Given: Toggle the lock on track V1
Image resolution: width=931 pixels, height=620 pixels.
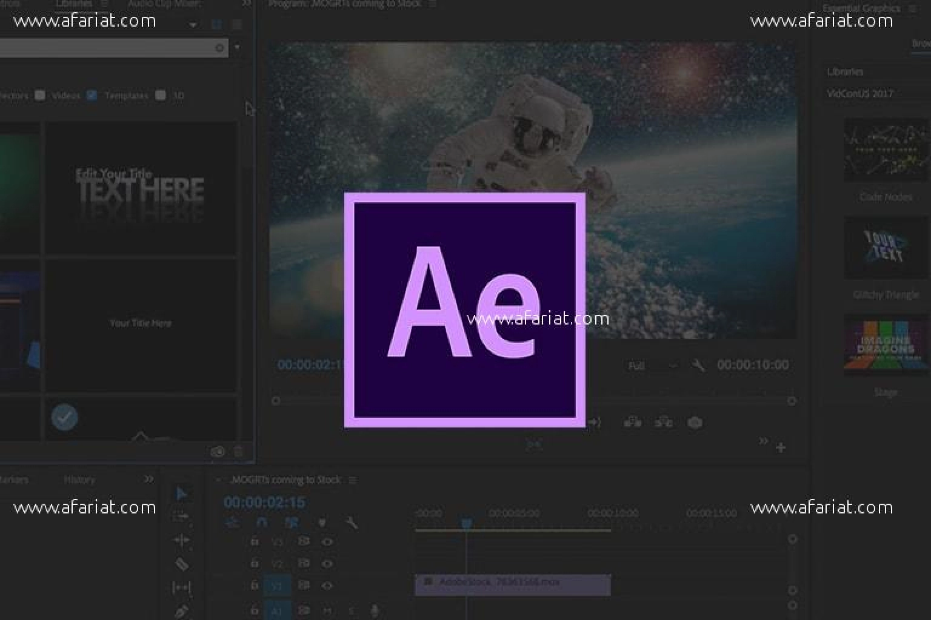Looking at the screenshot, I should 255,585.
